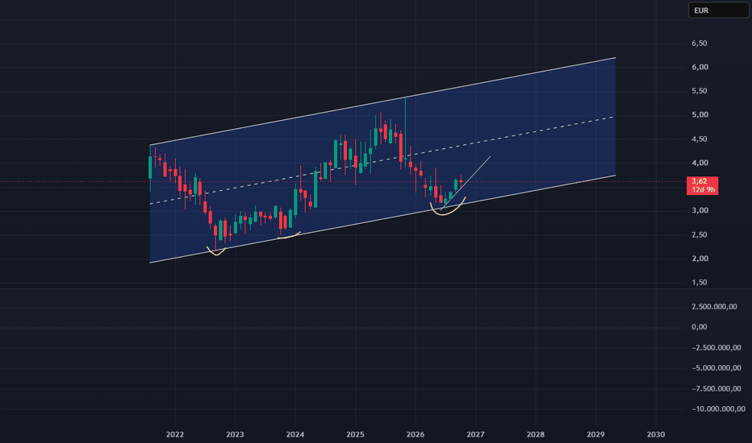Image resolution: width=752 pixels, height=443 pixels.
Task: Click the 2023 label on time axis
Action: click(x=235, y=434)
